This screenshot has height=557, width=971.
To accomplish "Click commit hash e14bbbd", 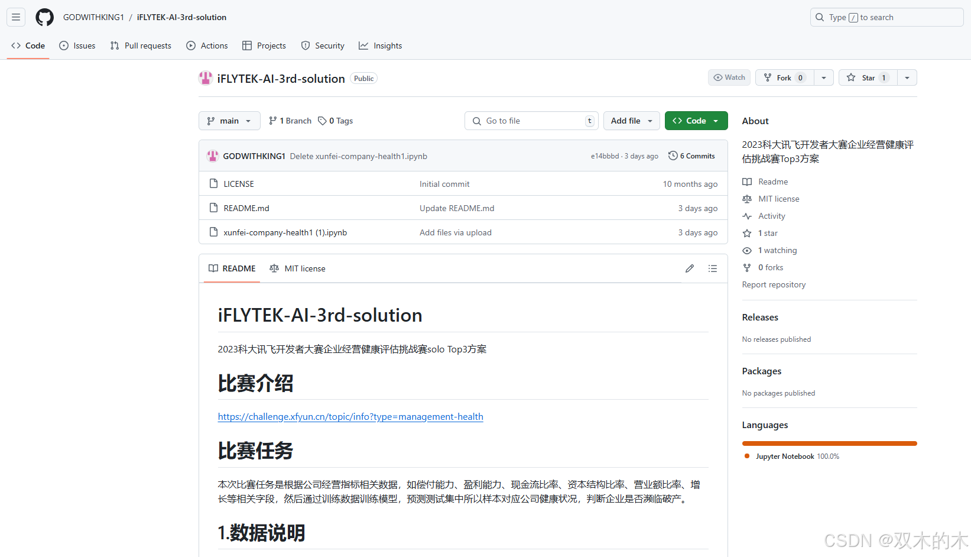I will click(x=605, y=156).
